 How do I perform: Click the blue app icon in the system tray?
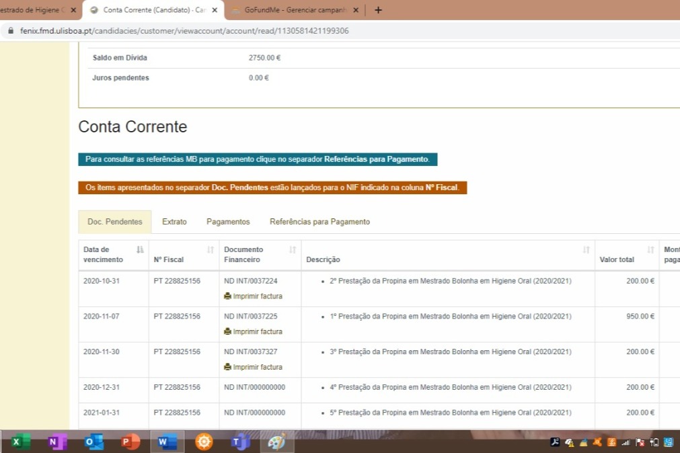pos(669,442)
